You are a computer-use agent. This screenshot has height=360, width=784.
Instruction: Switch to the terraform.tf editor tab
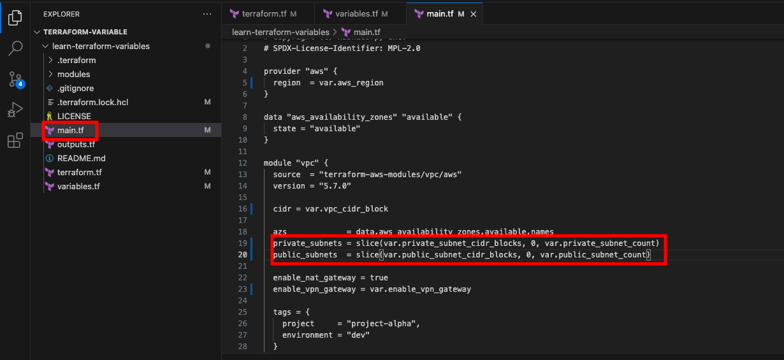click(x=268, y=13)
